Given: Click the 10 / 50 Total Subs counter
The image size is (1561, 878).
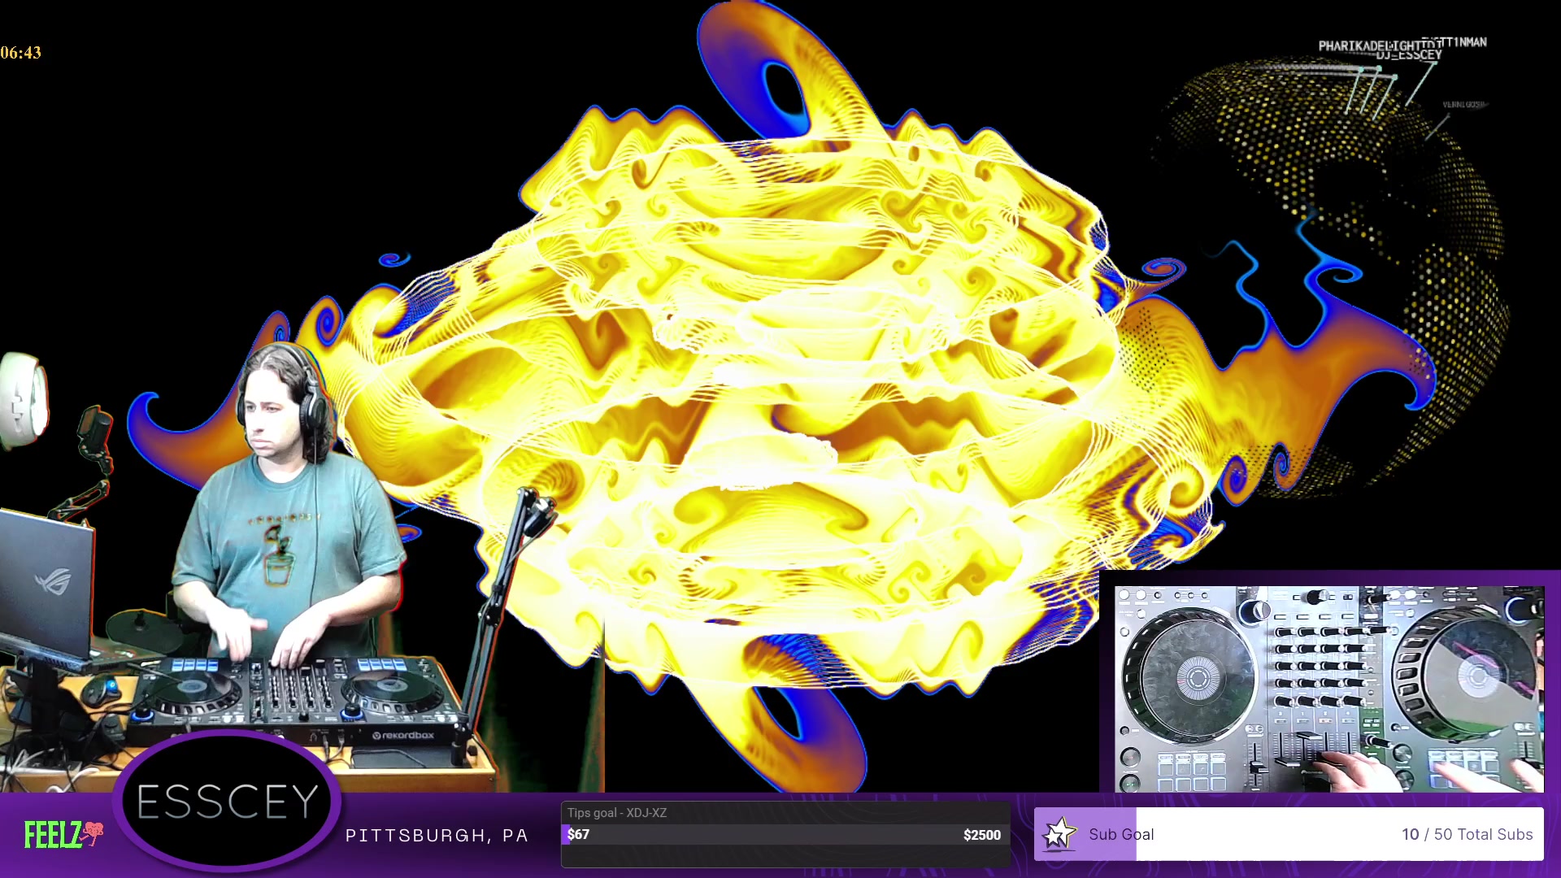Looking at the screenshot, I should coord(1467,834).
